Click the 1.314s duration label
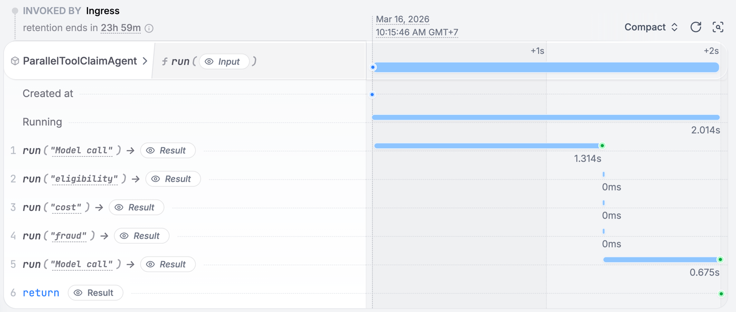The width and height of the screenshot is (736, 312). pos(588,159)
